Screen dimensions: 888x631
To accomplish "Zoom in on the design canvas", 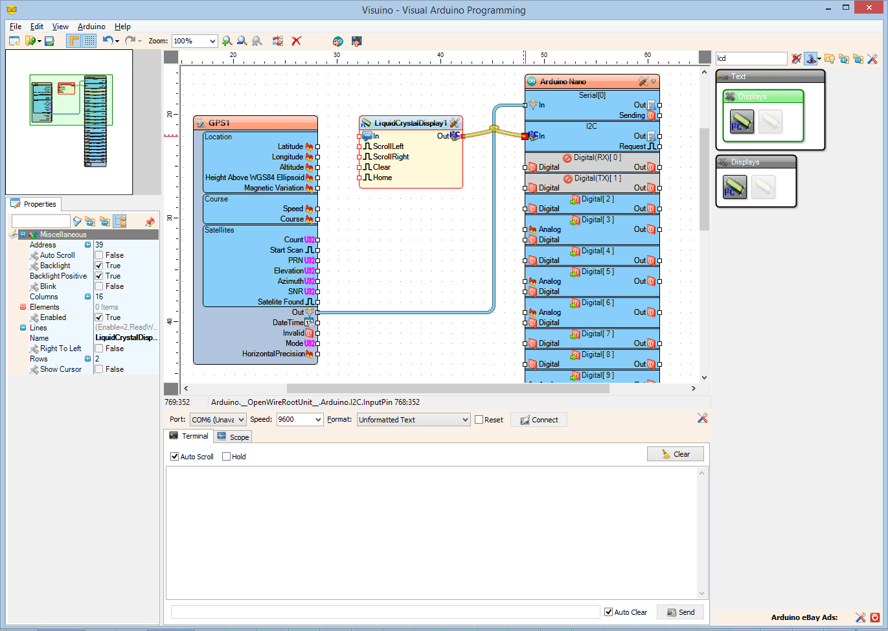I will (x=227, y=41).
